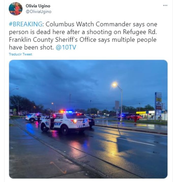Open the tweet's three-dot more menu

[165, 5]
